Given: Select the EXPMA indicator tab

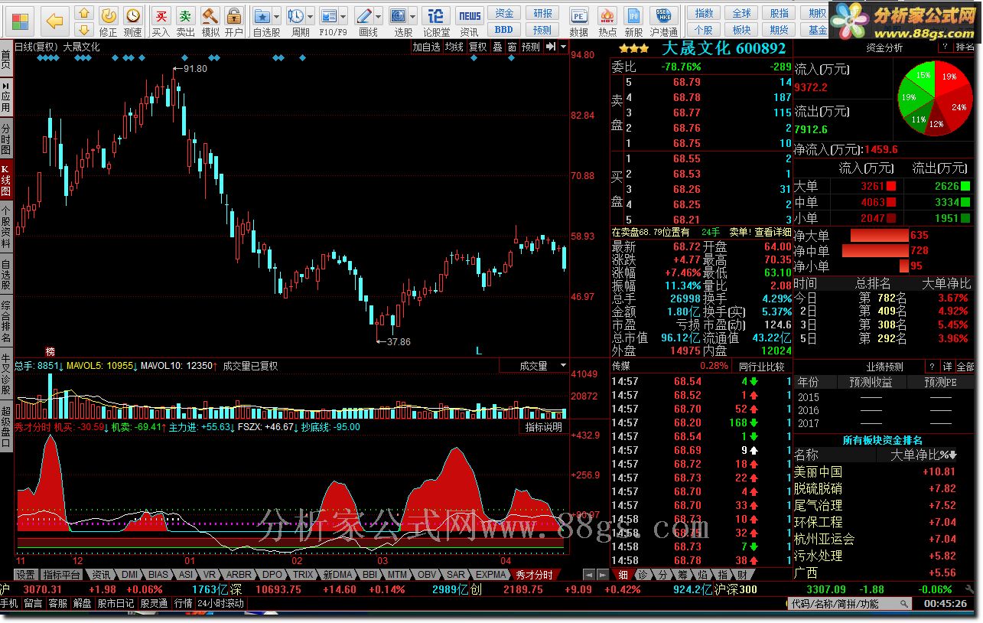Looking at the screenshot, I should point(490,575).
